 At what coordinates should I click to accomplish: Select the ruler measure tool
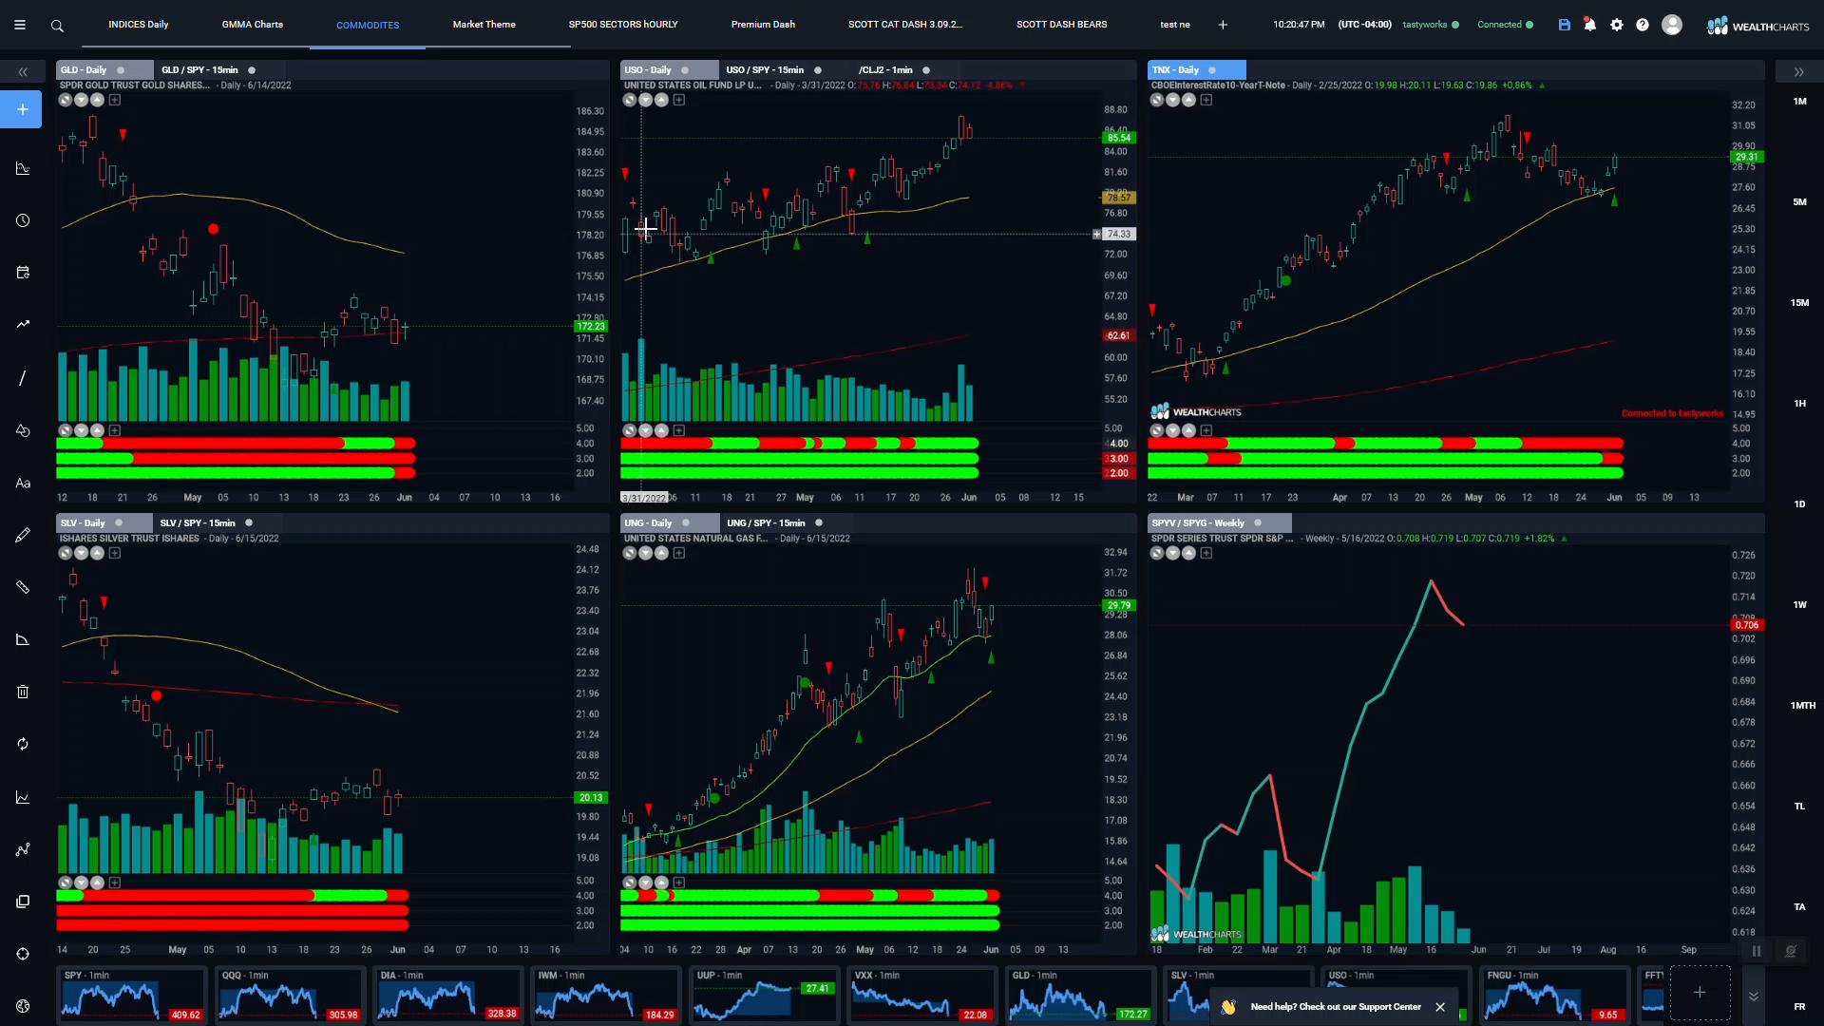click(x=23, y=587)
